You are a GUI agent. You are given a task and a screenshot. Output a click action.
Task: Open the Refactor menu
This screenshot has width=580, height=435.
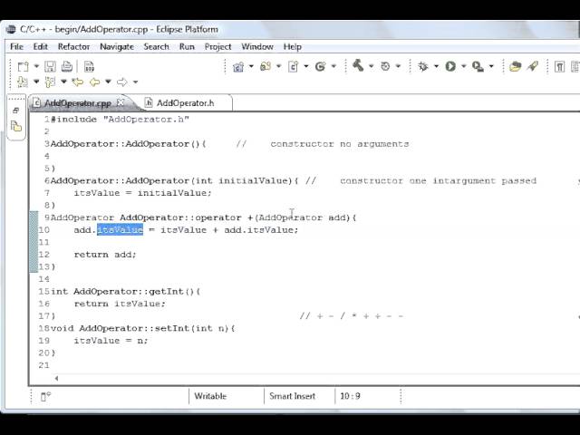[73, 46]
